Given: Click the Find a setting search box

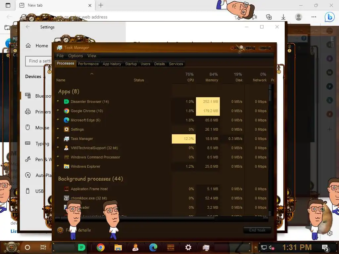Looking at the screenshot, I should pyautogui.click(x=38, y=61).
